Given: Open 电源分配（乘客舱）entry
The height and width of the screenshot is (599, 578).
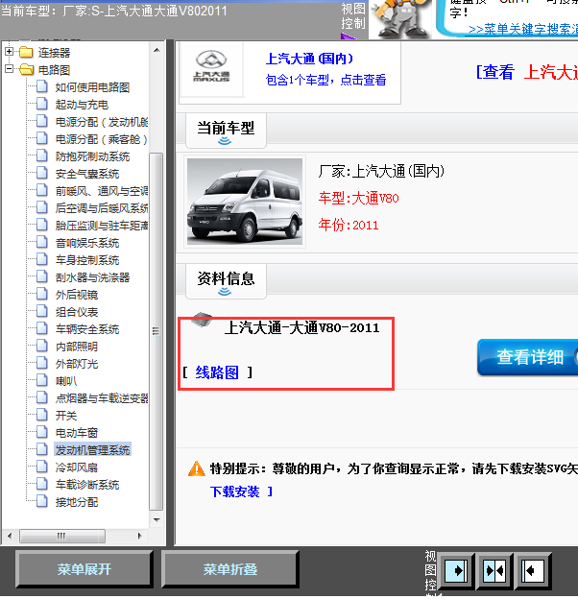Looking at the screenshot, I should pos(102,139).
